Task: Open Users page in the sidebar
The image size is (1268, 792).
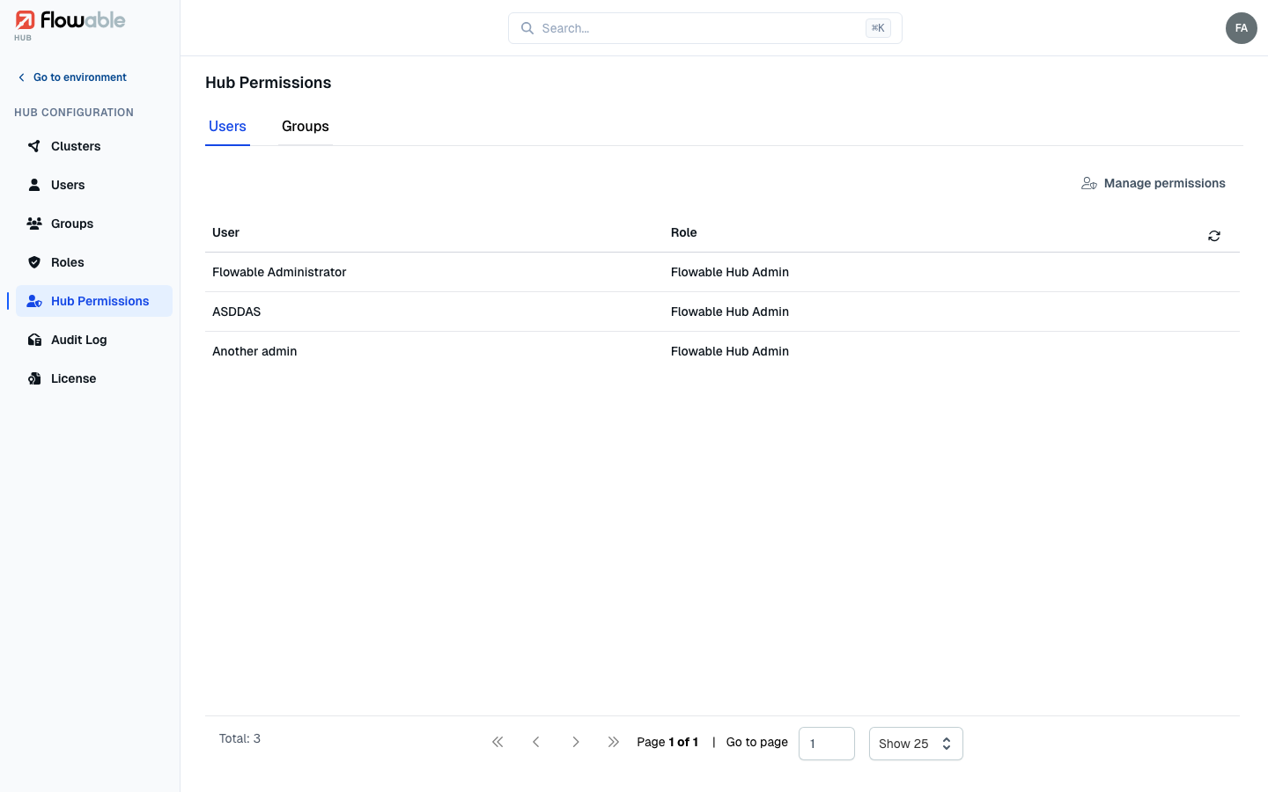Action: [x=94, y=185]
